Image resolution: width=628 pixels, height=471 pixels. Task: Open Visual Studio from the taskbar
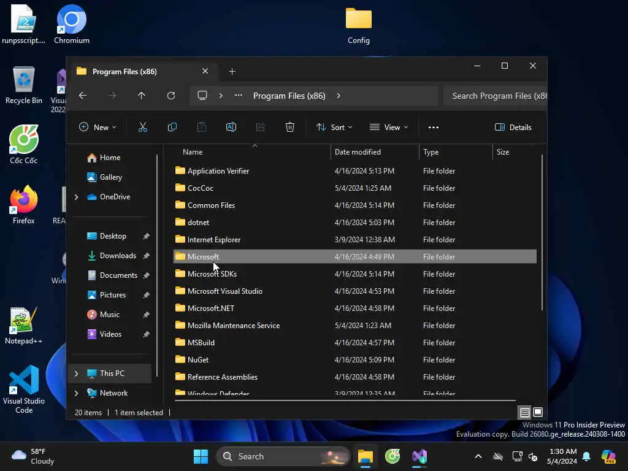pyautogui.click(x=419, y=456)
